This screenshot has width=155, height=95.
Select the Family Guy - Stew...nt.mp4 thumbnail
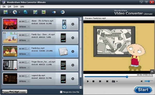tap(10, 38)
